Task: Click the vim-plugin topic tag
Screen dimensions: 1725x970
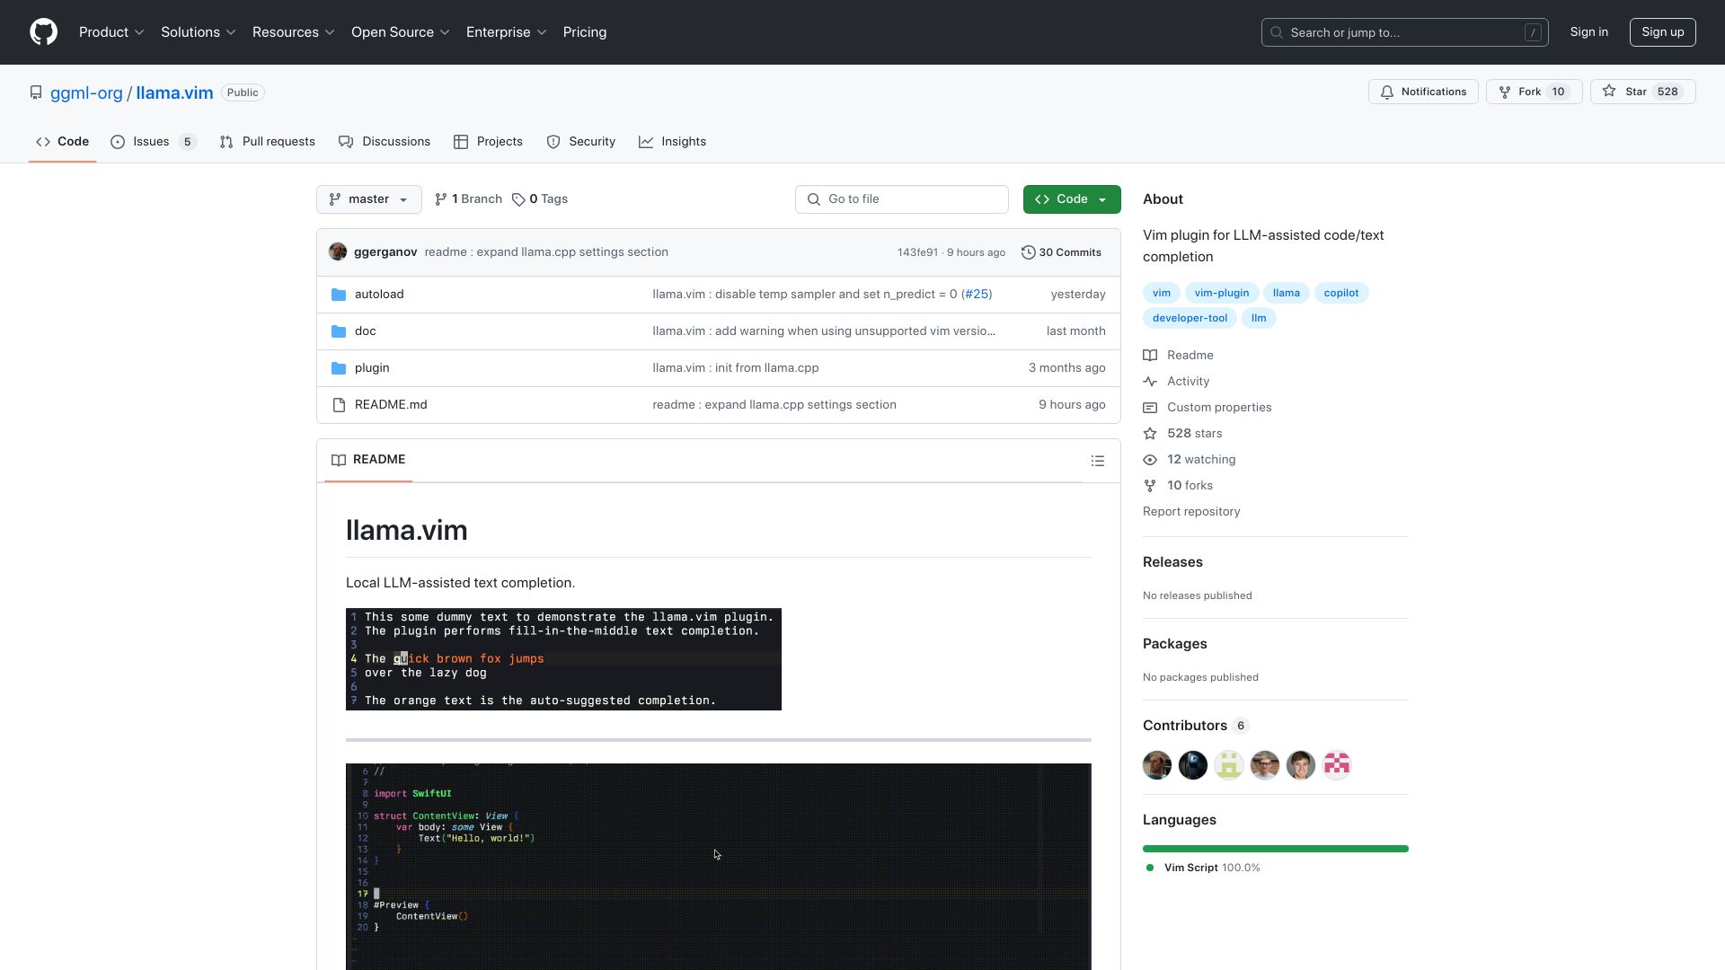Action: [x=1222, y=293]
